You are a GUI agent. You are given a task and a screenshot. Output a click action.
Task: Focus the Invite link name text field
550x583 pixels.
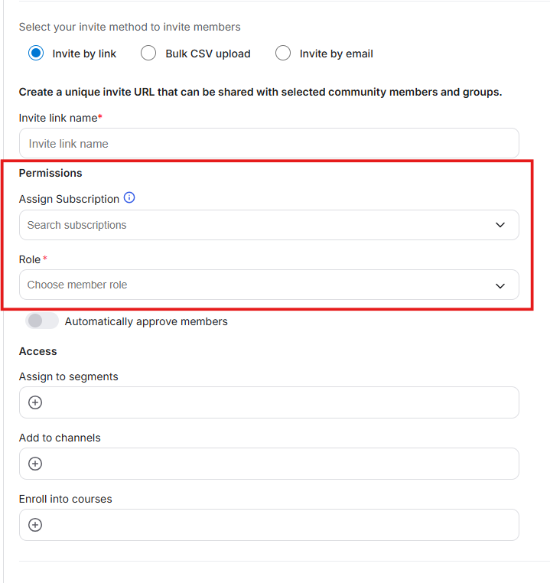click(268, 144)
